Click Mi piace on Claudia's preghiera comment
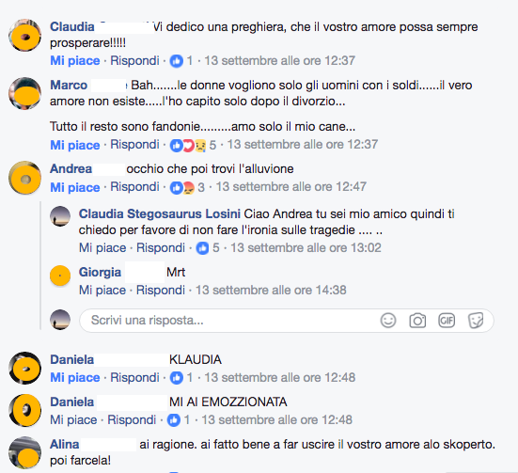Screen dimensions: 518x473 [x=75, y=61]
